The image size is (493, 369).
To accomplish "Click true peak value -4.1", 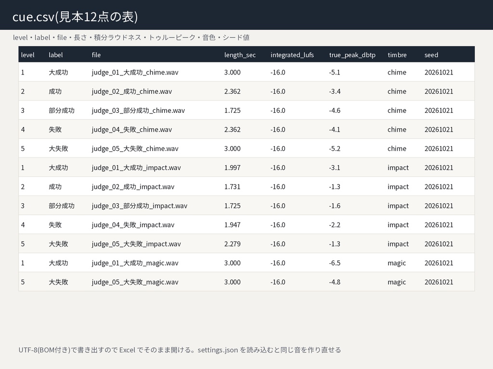I will click(x=335, y=130).
